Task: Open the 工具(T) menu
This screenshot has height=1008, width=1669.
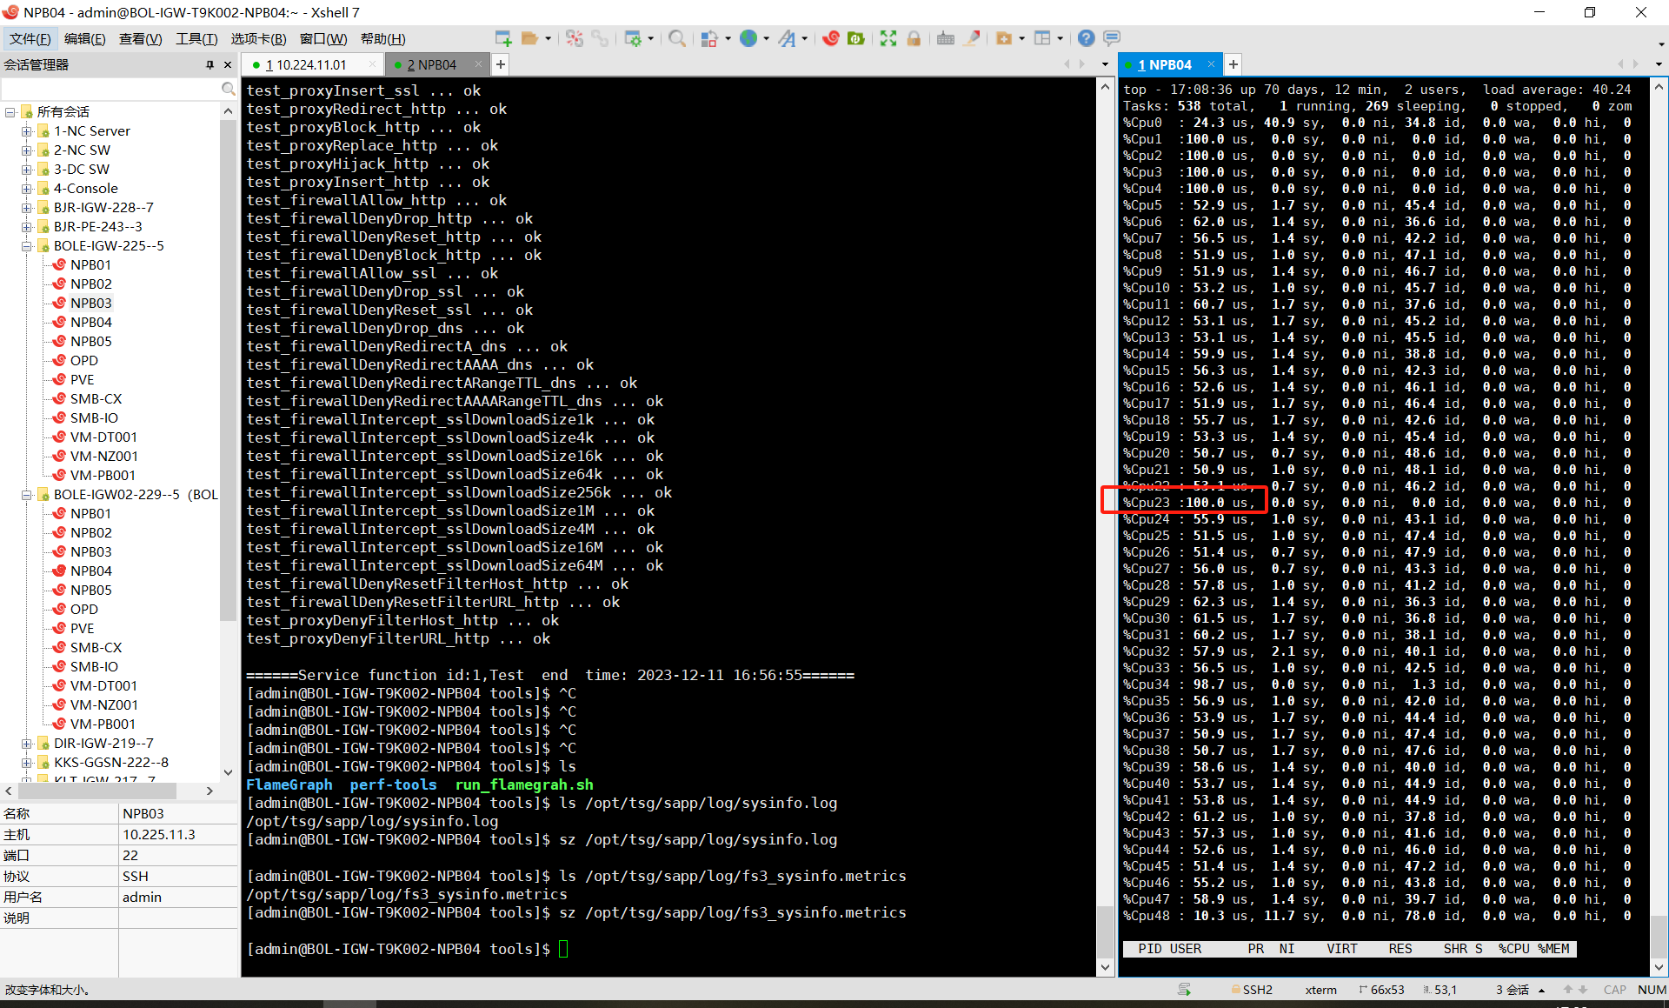Action: 196,38
